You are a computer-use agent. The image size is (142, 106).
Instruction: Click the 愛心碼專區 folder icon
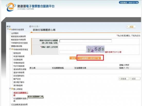(x=12, y=89)
